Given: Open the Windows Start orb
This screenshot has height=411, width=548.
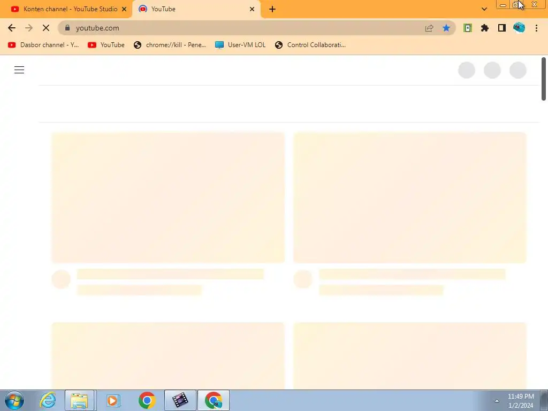Looking at the screenshot, I should (x=14, y=400).
